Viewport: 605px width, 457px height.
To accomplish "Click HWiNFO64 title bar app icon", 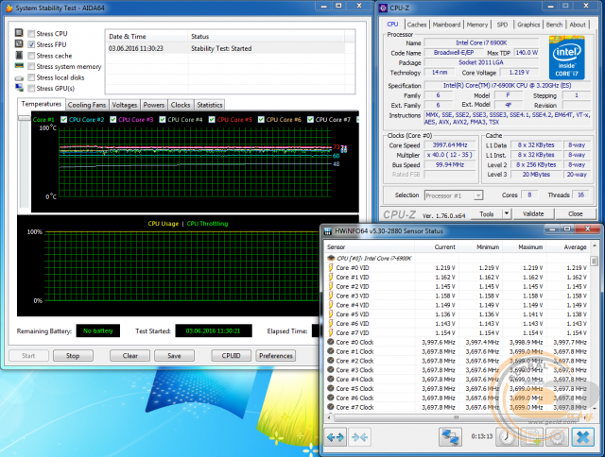I will click(328, 231).
